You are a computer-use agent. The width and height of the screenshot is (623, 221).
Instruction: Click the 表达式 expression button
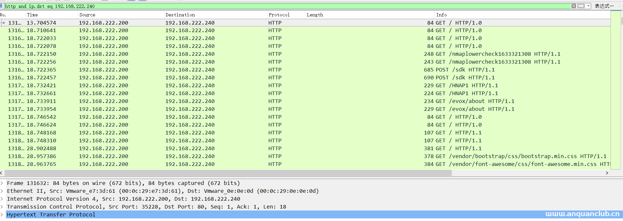[x=604, y=6]
